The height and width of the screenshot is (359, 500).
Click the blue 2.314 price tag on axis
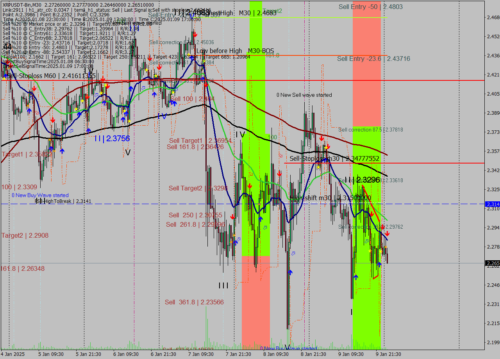492,204
